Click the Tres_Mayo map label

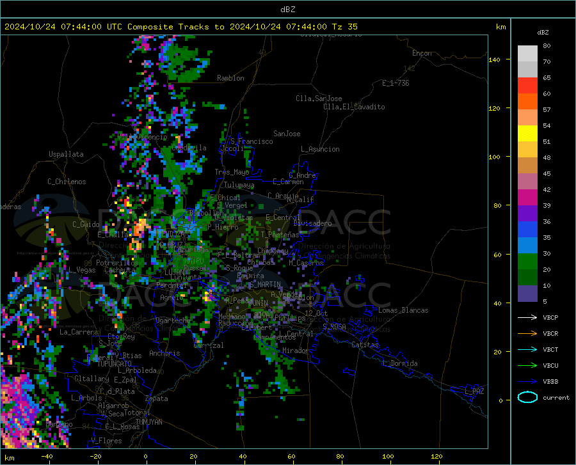[x=232, y=172]
